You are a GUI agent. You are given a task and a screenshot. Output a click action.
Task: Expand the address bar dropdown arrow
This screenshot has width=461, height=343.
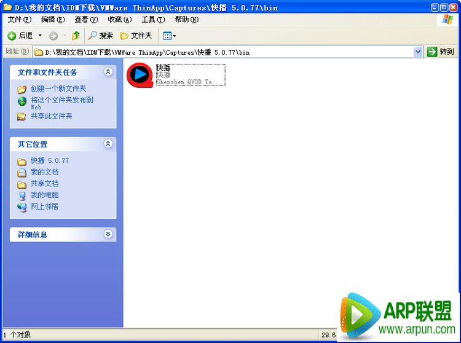point(418,52)
